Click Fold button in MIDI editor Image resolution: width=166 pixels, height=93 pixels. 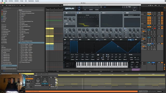pos(51,78)
